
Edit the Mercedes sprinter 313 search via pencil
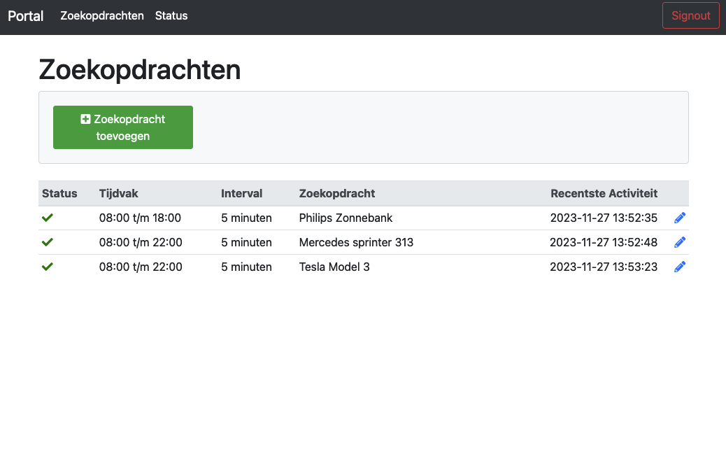(x=680, y=243)
